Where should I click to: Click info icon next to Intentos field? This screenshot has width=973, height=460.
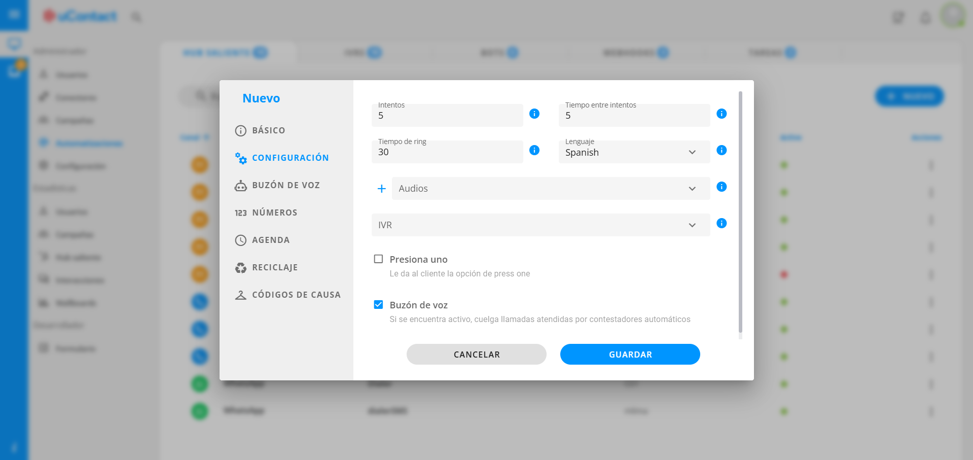coord(534,114)
